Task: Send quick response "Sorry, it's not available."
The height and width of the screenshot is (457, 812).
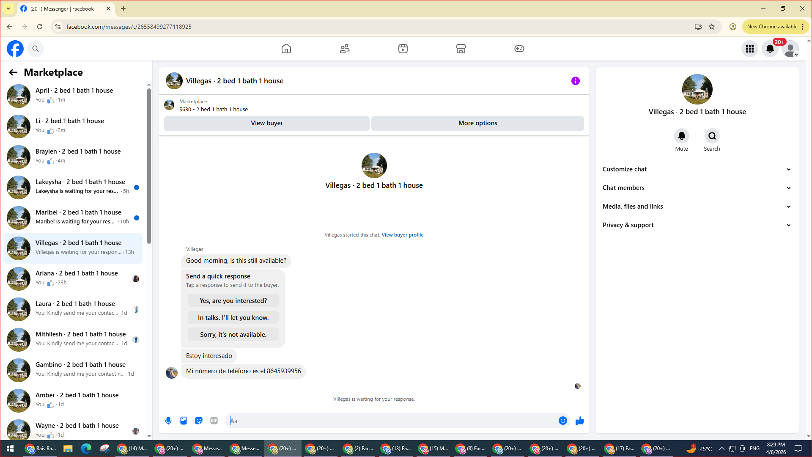Action: pyautogui.click(x=233, y=335)
